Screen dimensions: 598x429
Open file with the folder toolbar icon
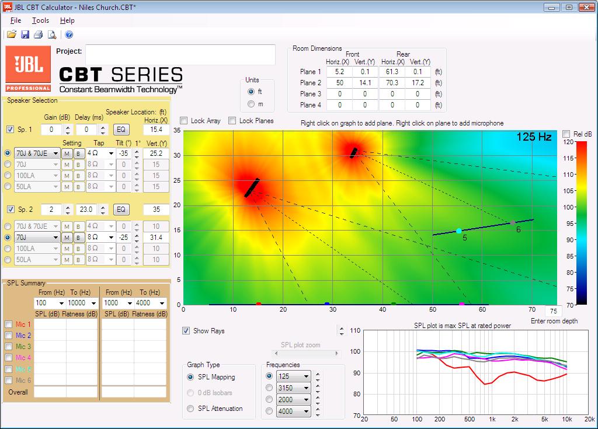pos(12,34)
